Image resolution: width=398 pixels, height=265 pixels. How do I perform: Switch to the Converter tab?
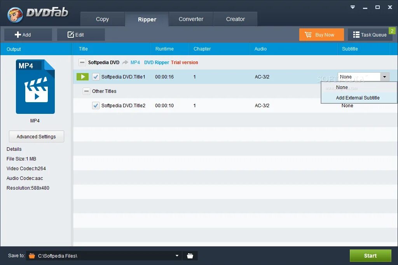[191, 19]
